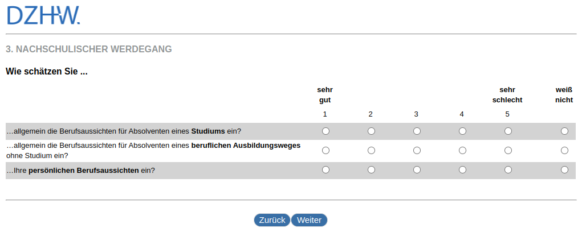Pick 'weiß nicht' for persönlichen Berufsaussichten
This screenshot has width=582, height=232.
[564, 170]
